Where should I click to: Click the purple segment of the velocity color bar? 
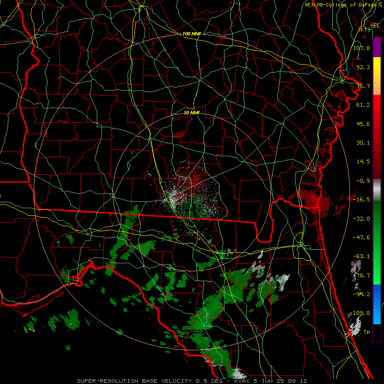click(377, 47)
